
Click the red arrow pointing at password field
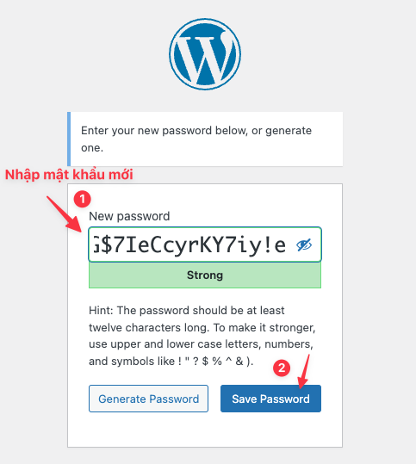[x=63, y=214]
